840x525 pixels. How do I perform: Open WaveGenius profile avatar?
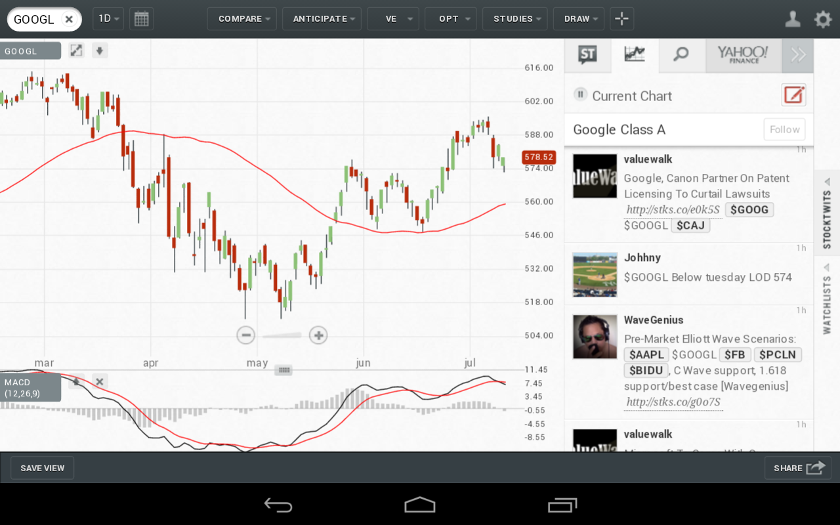click(x=595, y=337)
